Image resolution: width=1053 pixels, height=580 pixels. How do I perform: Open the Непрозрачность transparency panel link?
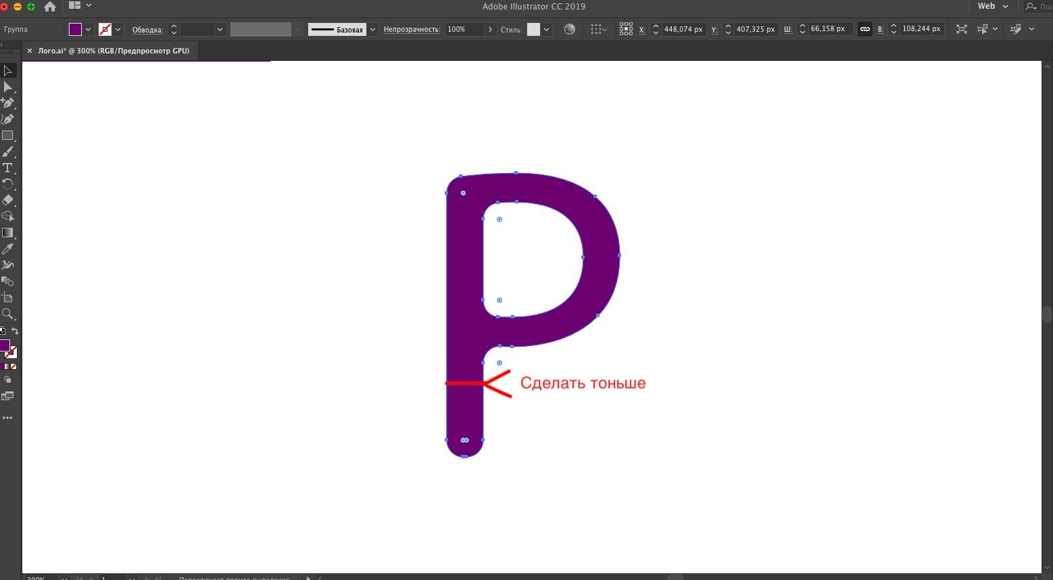[412, 30]
